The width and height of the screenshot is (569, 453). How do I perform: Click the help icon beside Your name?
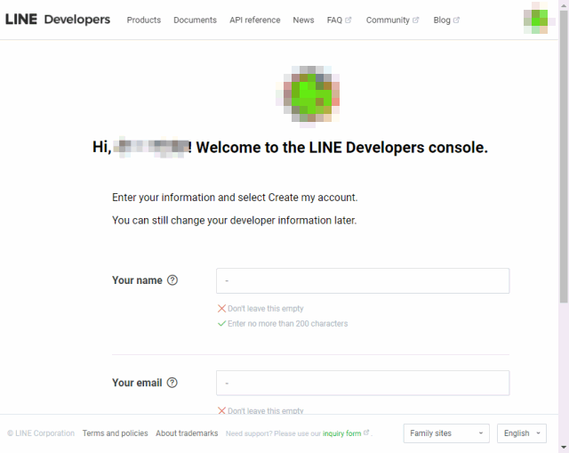click(x=172, y=280)
